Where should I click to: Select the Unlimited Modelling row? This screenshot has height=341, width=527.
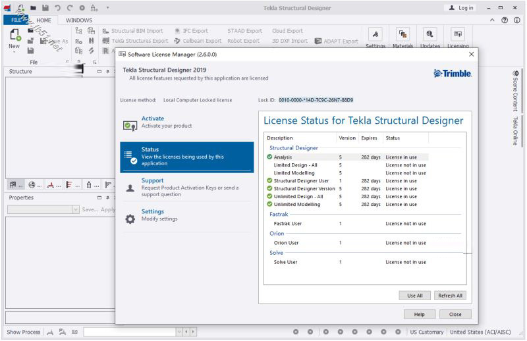click(x=347, y=204)
